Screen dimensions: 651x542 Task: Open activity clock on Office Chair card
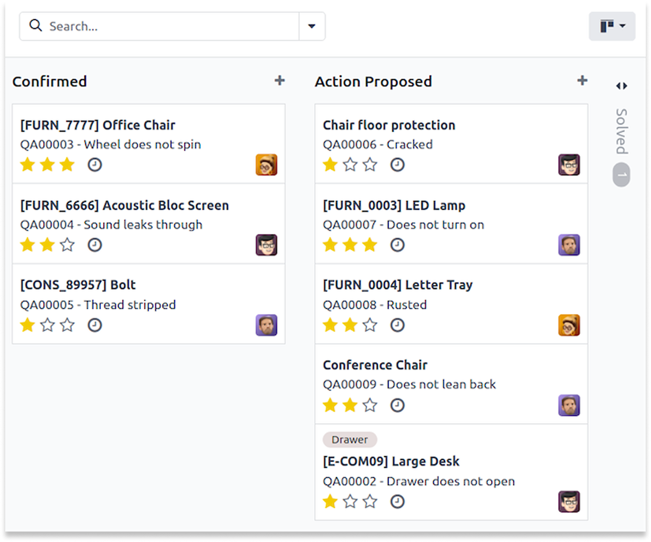95,165
